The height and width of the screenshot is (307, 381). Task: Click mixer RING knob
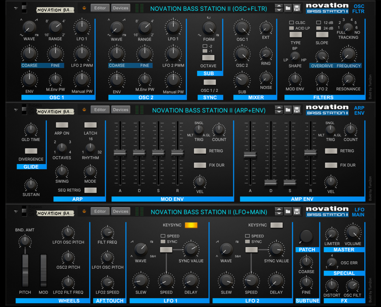[266, 54]
